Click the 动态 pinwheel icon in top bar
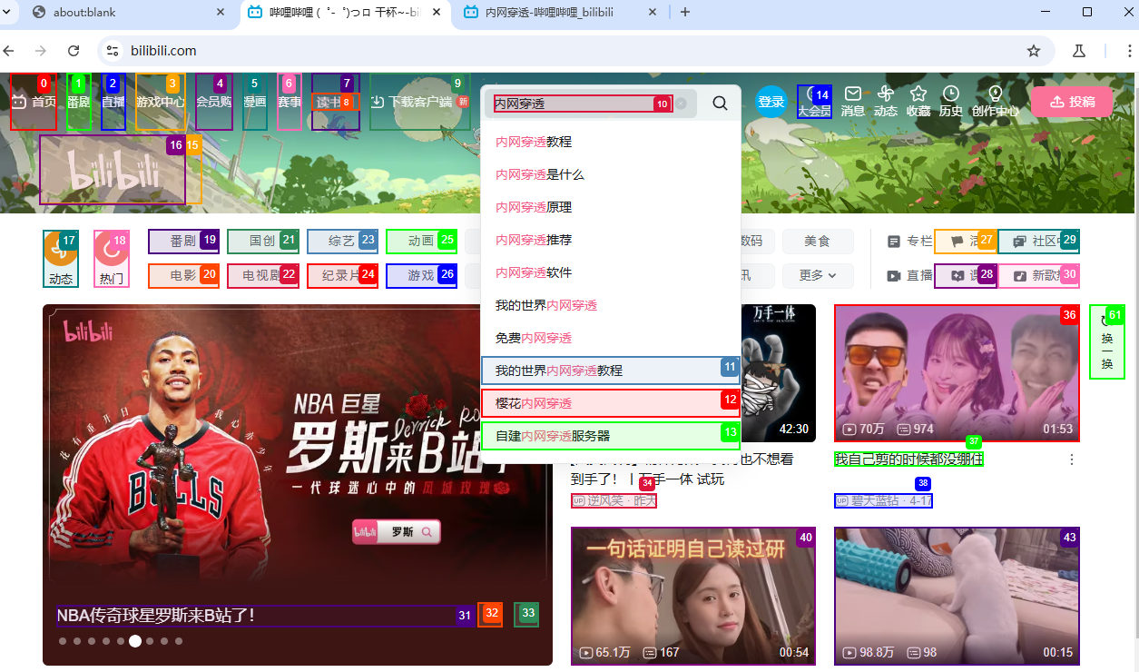The width and height of the screenshot is (1139, 672). pyautogui.click(x=885, y=100)
